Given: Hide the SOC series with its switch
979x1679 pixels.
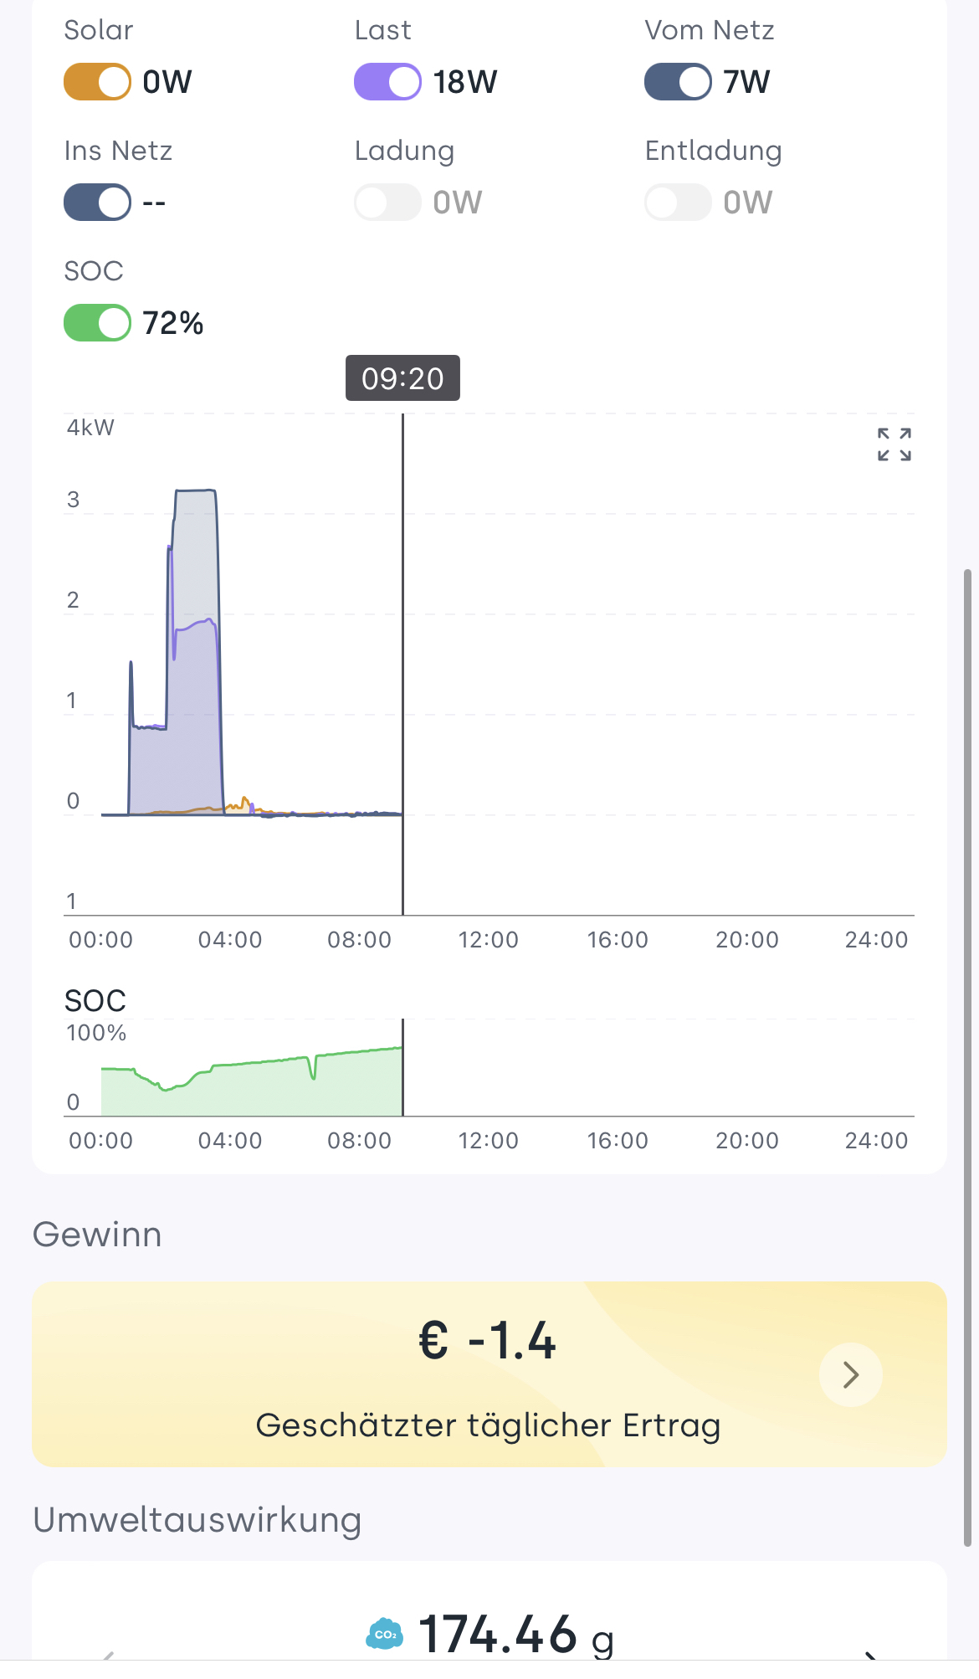Looking at the screenshot, I should [x=98, y=323].
